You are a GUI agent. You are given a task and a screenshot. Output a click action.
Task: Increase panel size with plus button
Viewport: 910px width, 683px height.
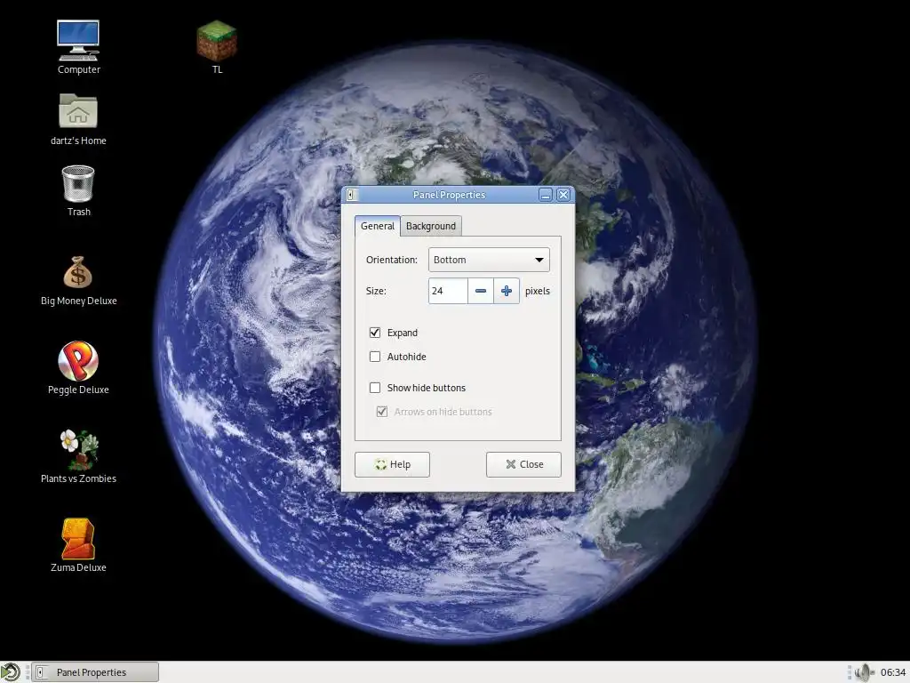pos(507,291)
